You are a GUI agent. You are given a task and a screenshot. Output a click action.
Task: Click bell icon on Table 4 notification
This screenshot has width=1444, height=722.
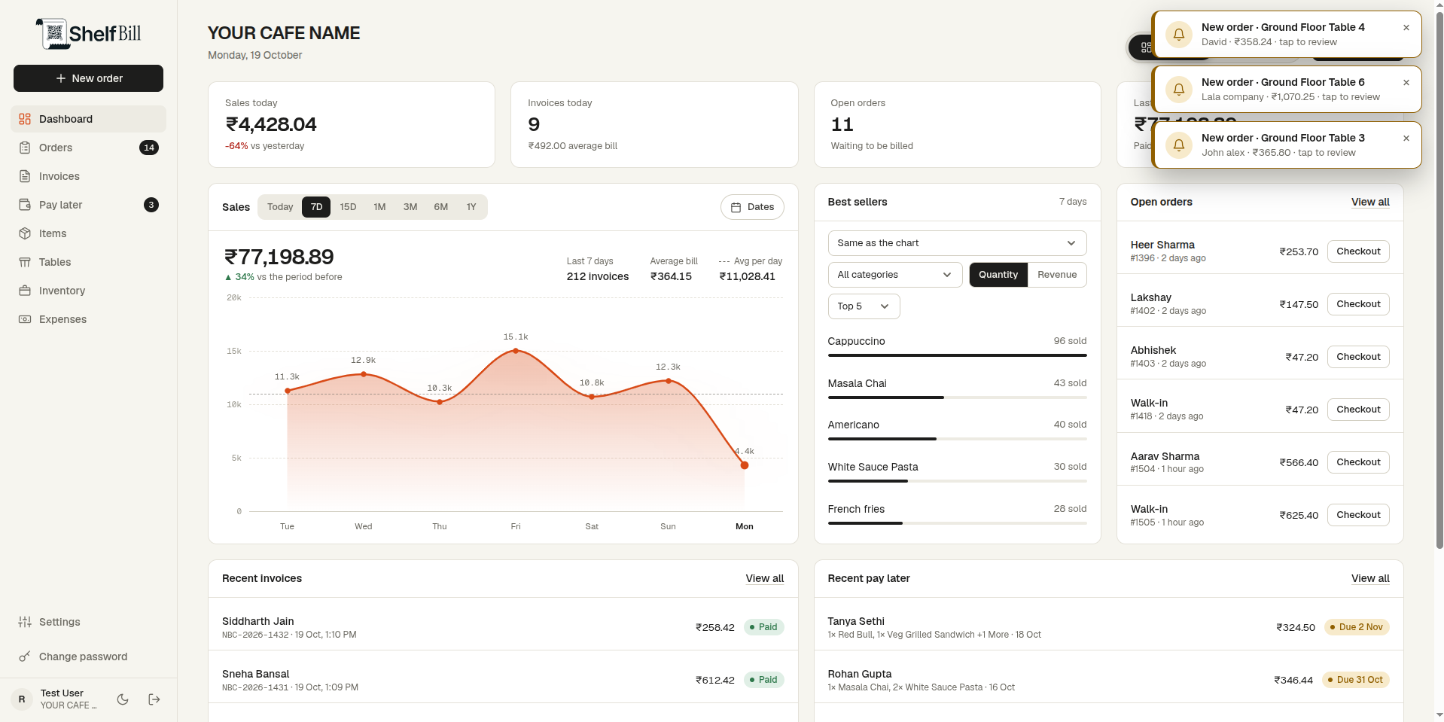point(1179,34)
